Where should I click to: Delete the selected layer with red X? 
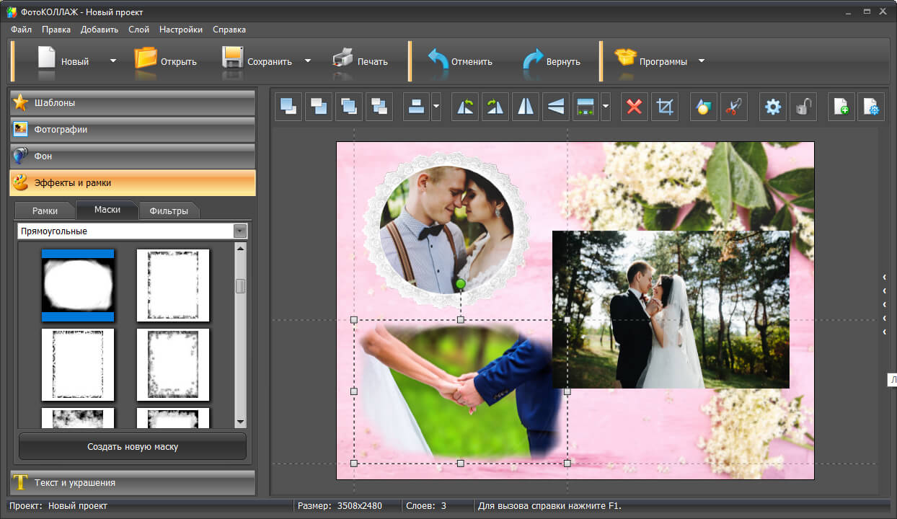coord(635,107)
